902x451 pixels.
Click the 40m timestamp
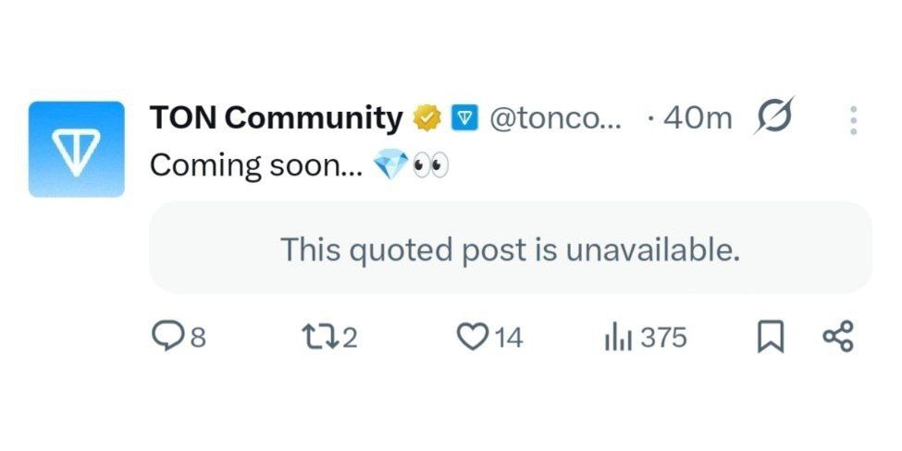[698, 119]
